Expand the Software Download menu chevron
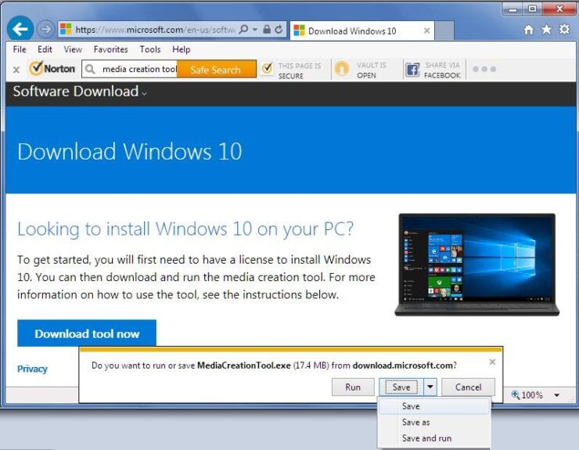The image size is (579, 450). [145, 93]
